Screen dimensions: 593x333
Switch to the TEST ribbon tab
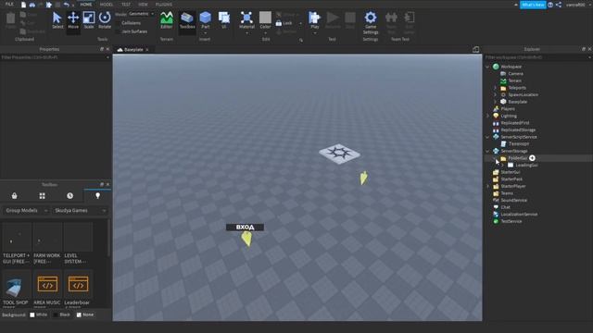pyautogui.click(x=126, y=4)
